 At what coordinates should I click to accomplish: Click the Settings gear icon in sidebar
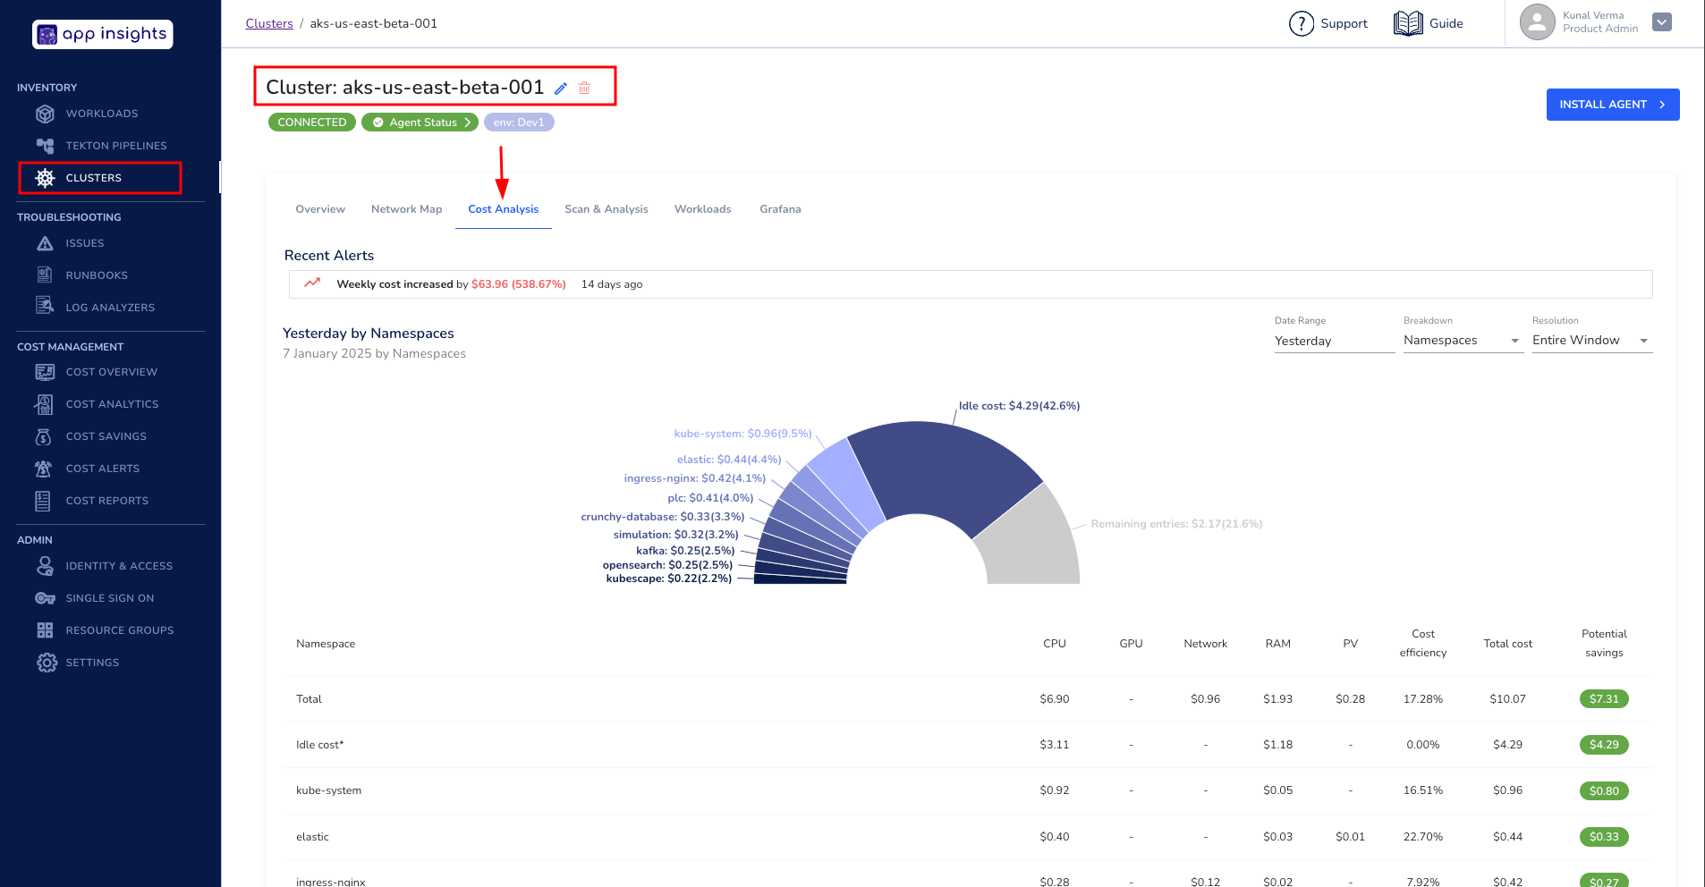[x=47, y=663]
